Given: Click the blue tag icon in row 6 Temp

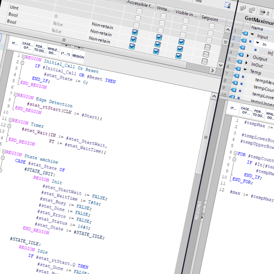Looking at the screenshot, I should [238, 68].
